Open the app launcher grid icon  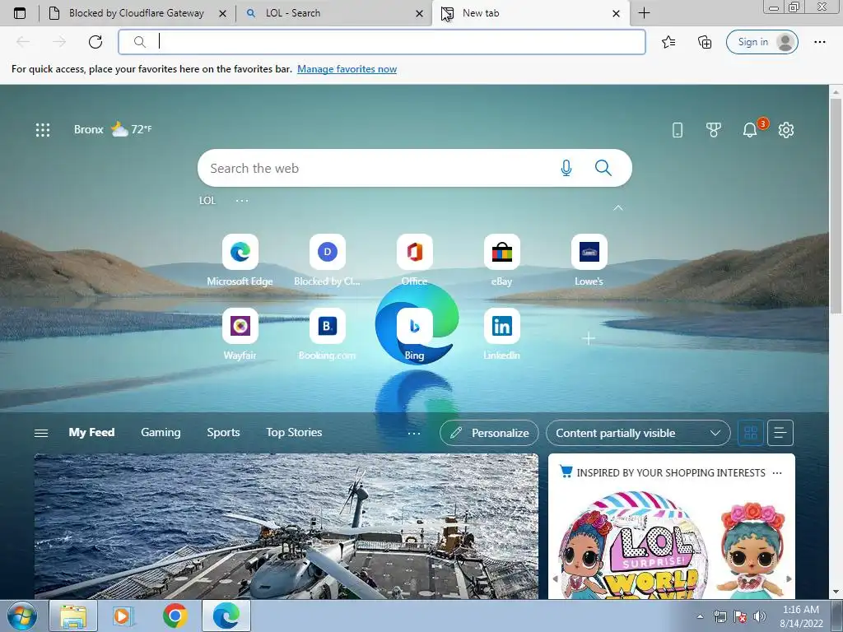click(x=43, y=129)
